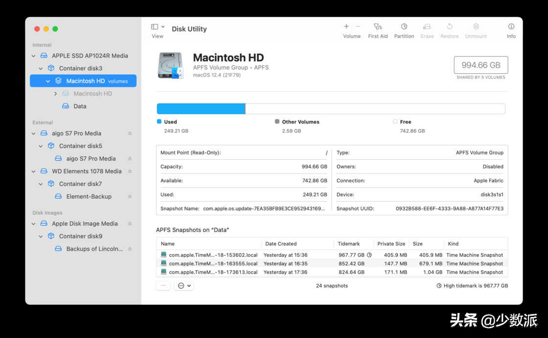Collapse Container disk5 row
This screenshot has width=548, height=338.
[x=41, y=146]
